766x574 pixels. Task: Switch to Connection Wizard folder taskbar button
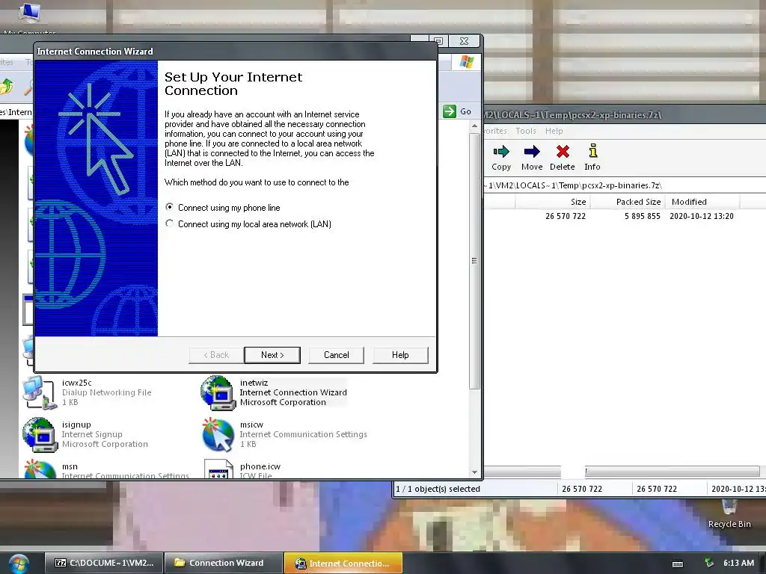(223, 563)
